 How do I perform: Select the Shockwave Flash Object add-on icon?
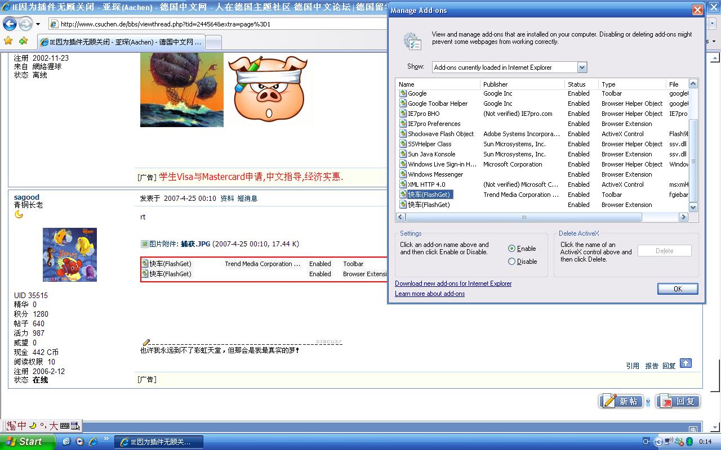coord(403,134)
